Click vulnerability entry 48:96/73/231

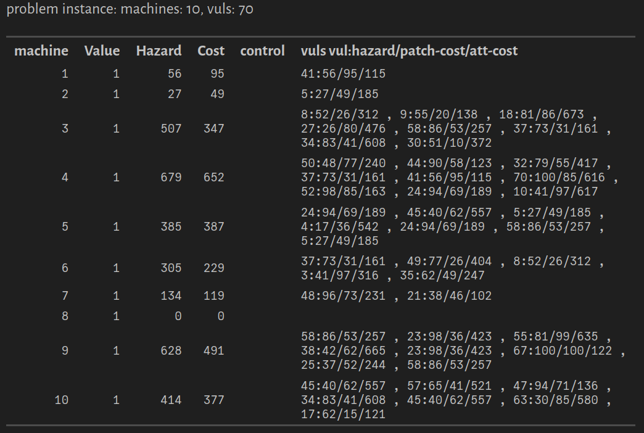[x=343, y=296]
